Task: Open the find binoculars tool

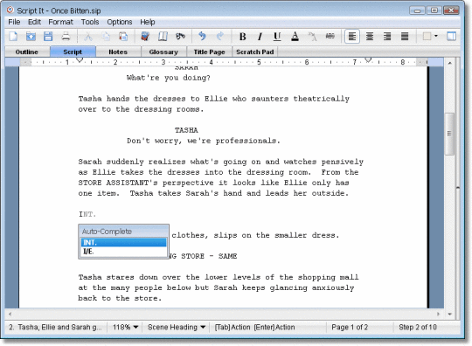Action: (180, 37)
